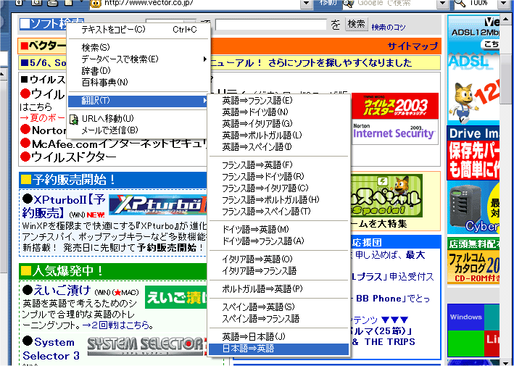Open the 翻訳(T) submenu item
Viewport: 514px width, 366px height.
[138, 100]
